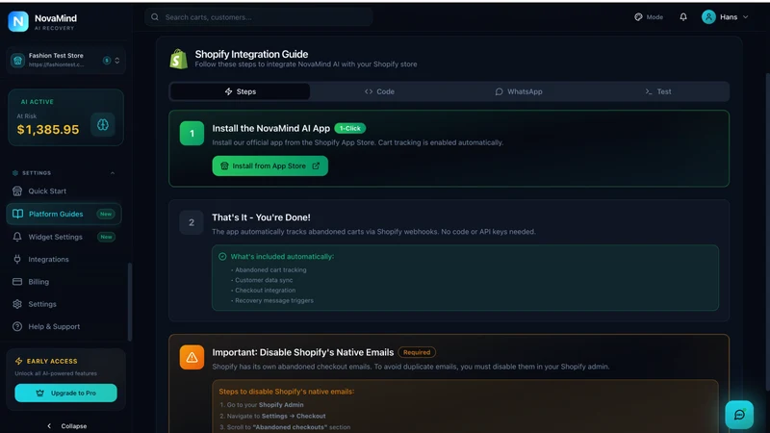This screenshot has height=433, width=770.
Task: Click Hans user avatar icon
Action: [708, 17]
